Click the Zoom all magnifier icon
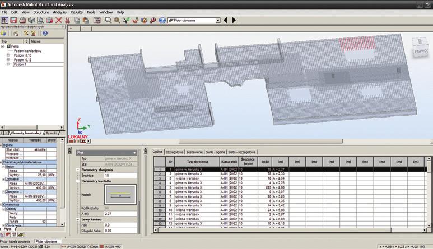The image size is (433, 249). point(117,20)
